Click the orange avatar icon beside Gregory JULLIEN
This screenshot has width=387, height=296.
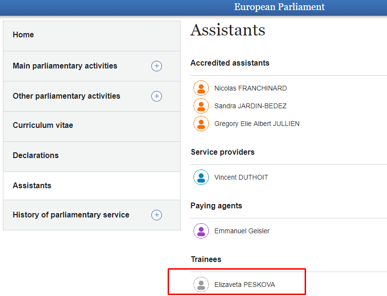pyautogui.click(x=201, y=124)
